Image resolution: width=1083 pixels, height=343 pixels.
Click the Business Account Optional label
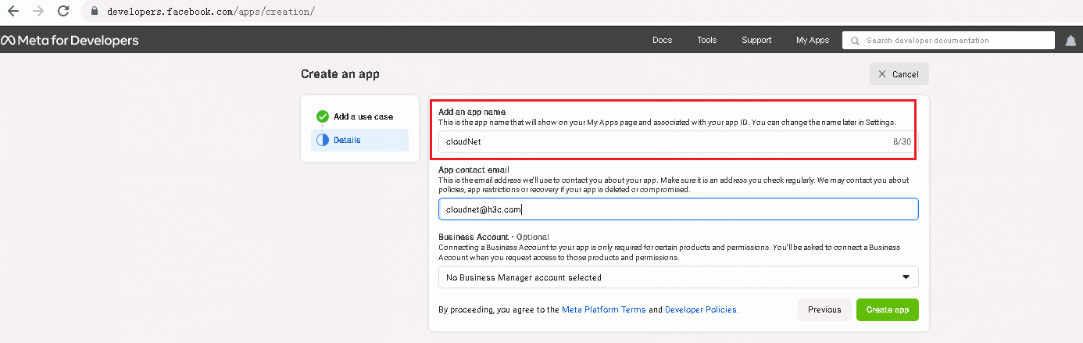493,237
